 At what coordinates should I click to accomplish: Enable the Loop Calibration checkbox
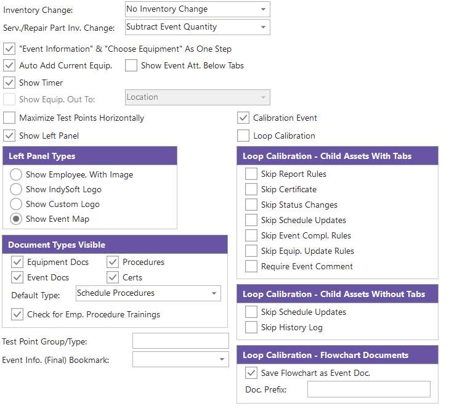tap(243, 136)
